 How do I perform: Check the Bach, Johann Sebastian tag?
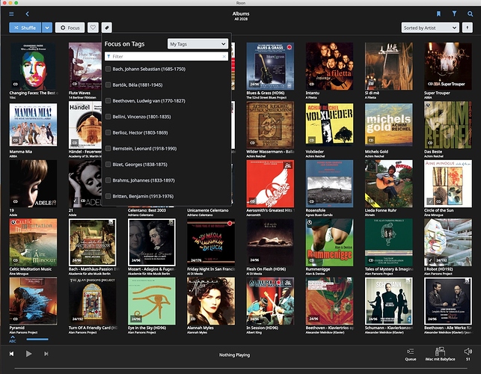[108, 69]
